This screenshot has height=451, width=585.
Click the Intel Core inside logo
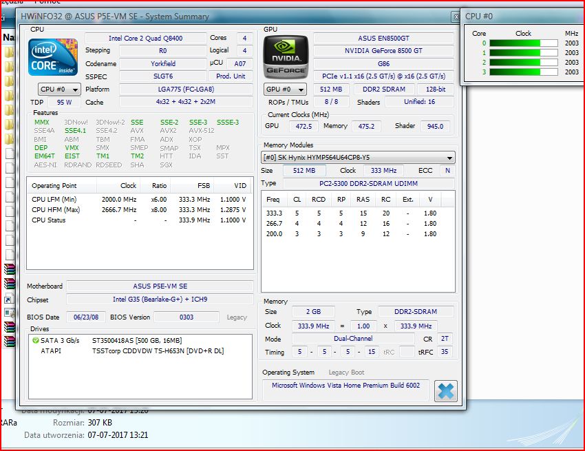53,57
